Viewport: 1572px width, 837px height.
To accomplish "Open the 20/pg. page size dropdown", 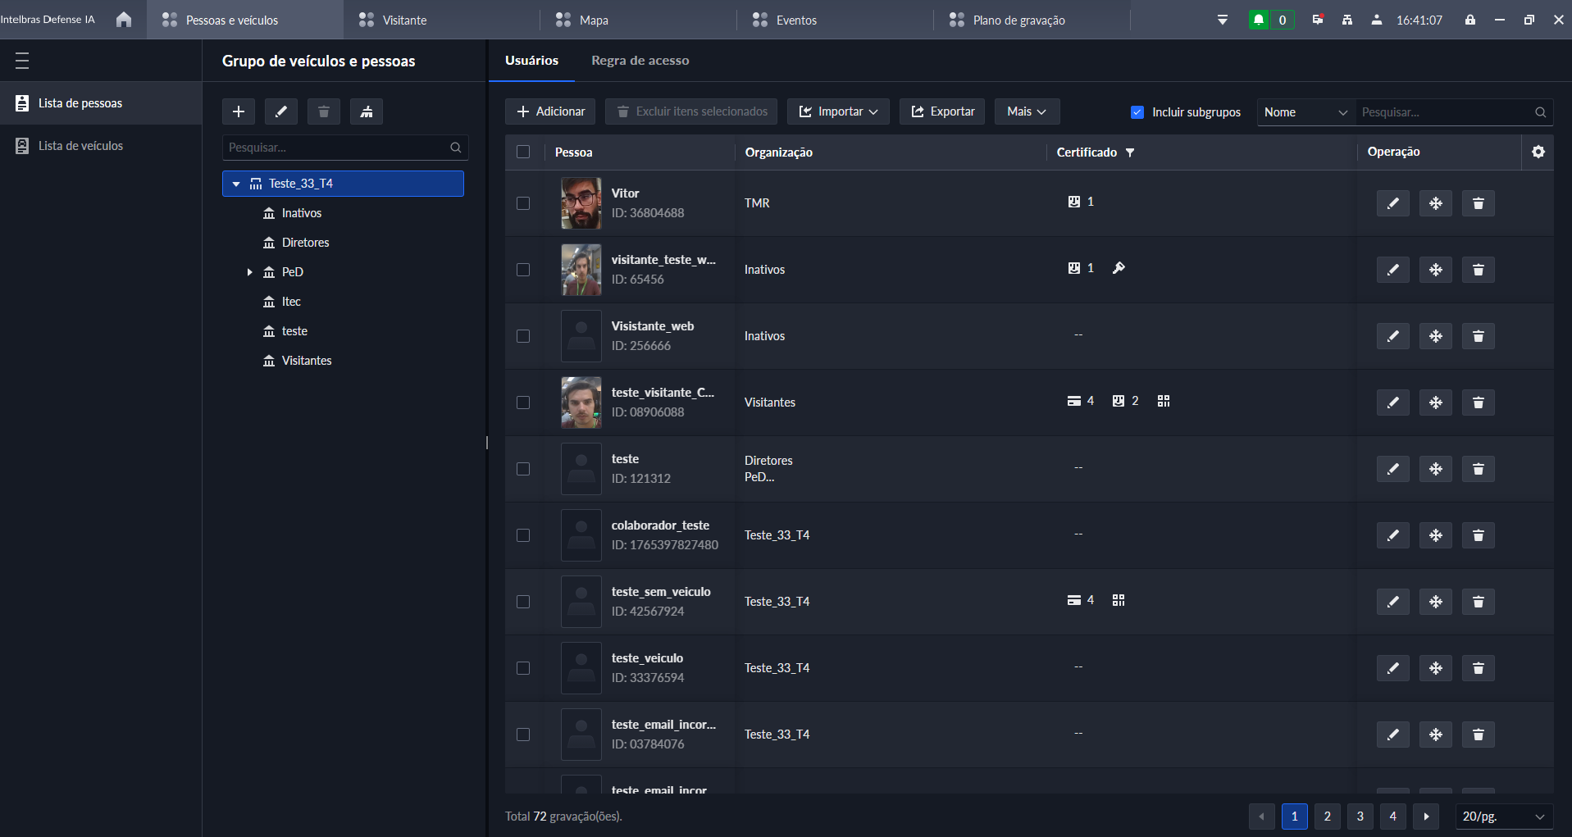I will pos(1503,817).
